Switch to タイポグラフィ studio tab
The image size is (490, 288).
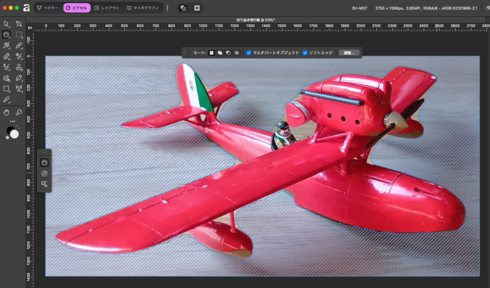pyautogui.click(x=143, y=8)
